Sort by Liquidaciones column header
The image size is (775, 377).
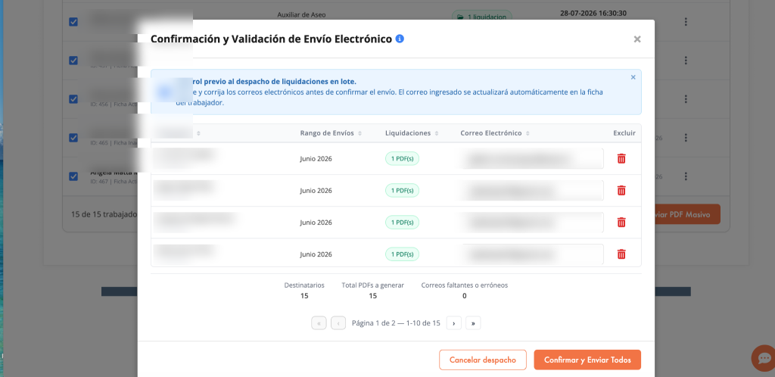pos(411,133)
